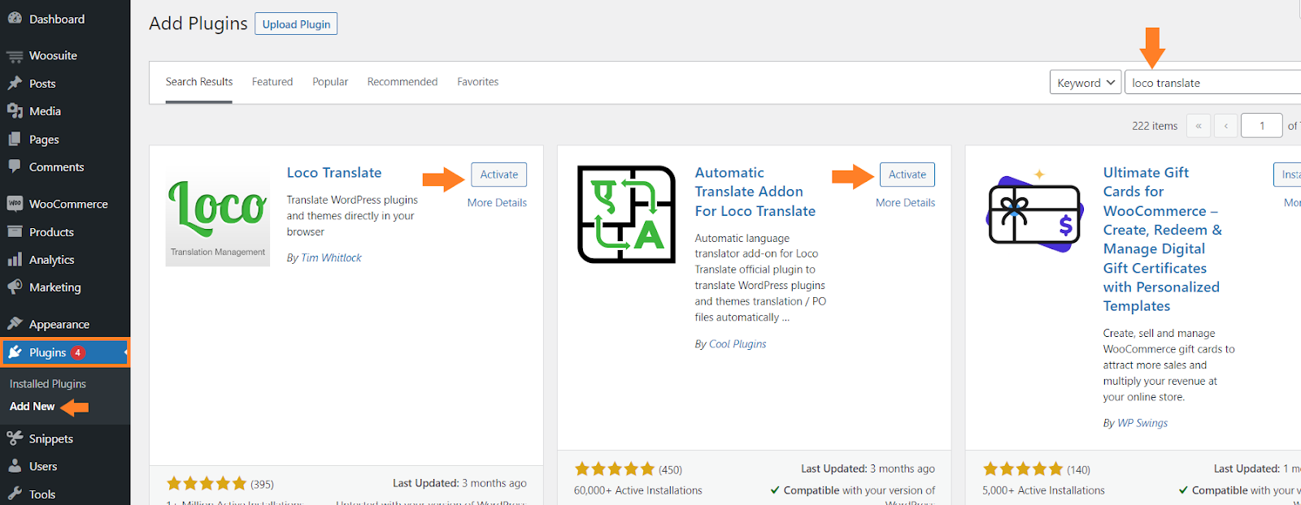Click the Plugins plug icon
This screenshot has height=505, width=1301.
[x=15, y=352]
